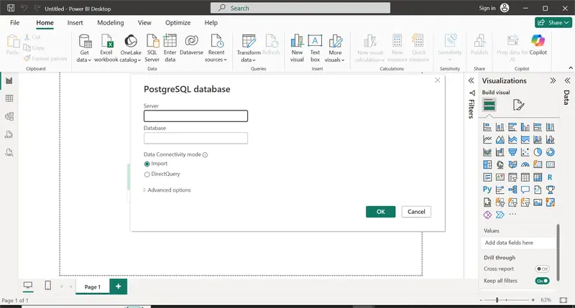The image size is (575, 308).
Task: Switch to the Insert tab
Action: (75, 23)
